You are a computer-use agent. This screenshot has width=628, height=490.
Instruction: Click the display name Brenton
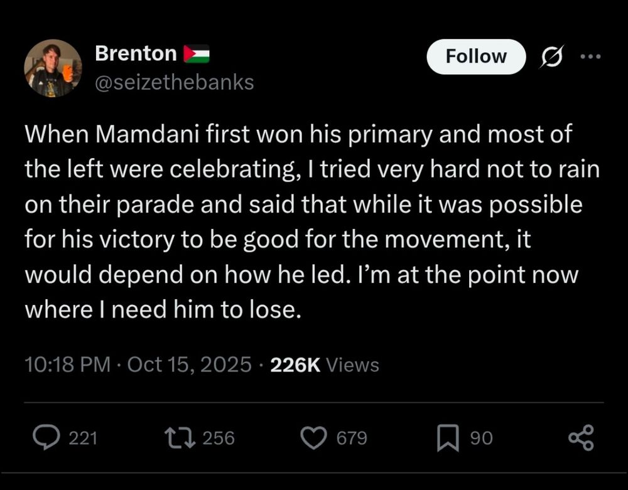[x=136, y=54]
